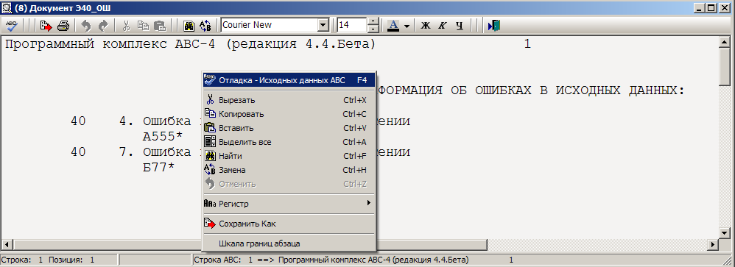Click the printer icon in toolbar
The width and height of the screenshot is (735, 267).
coord(63,25)
